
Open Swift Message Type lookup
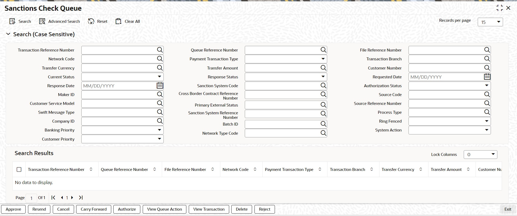[x=160, y=112]
